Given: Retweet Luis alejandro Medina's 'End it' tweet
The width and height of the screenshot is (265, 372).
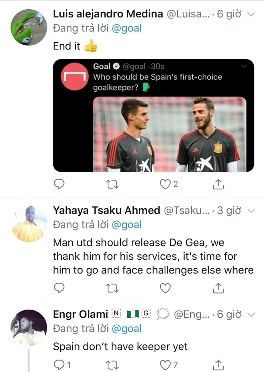Looking at the screenshot, I should pos(112,184).
